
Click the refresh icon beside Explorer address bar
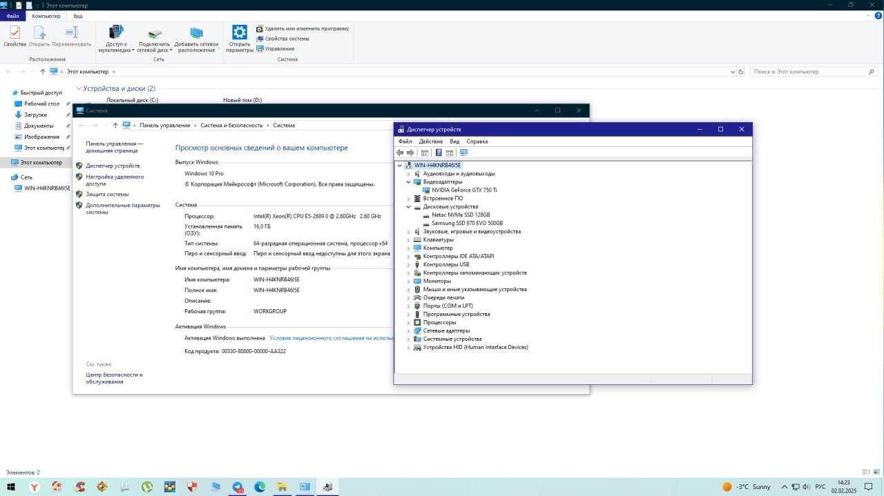[x=741, y=72]
